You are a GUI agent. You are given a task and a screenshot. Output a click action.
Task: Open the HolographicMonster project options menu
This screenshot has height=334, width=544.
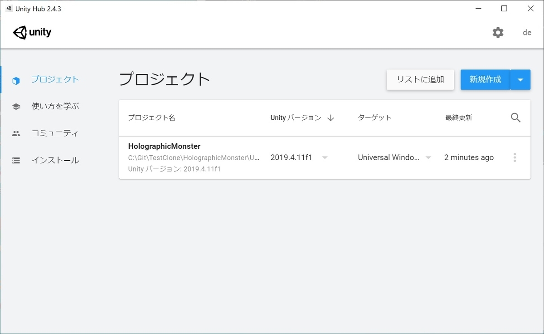tap(515, 157)
